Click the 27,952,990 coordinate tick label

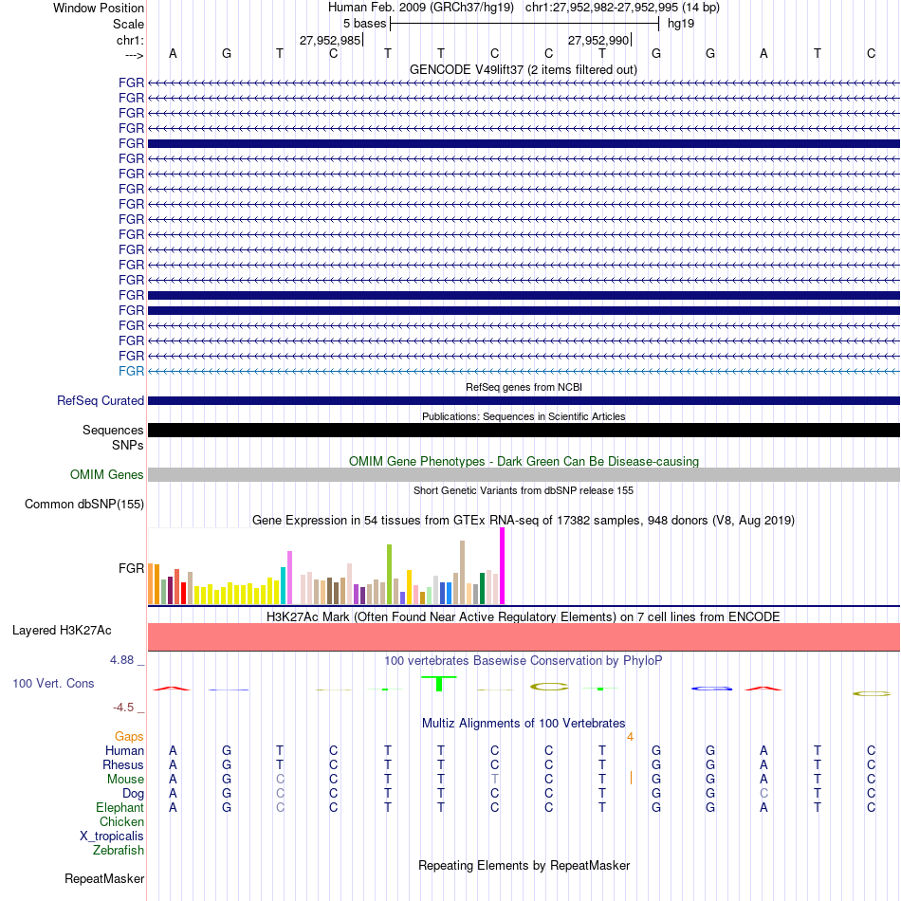598,40
